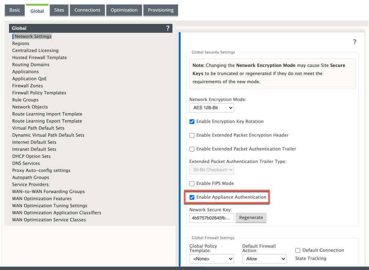Image resolution: width=369 pixels, height=270 pixels.
Task: Open the Sites tab
Action: pos(59,10)
